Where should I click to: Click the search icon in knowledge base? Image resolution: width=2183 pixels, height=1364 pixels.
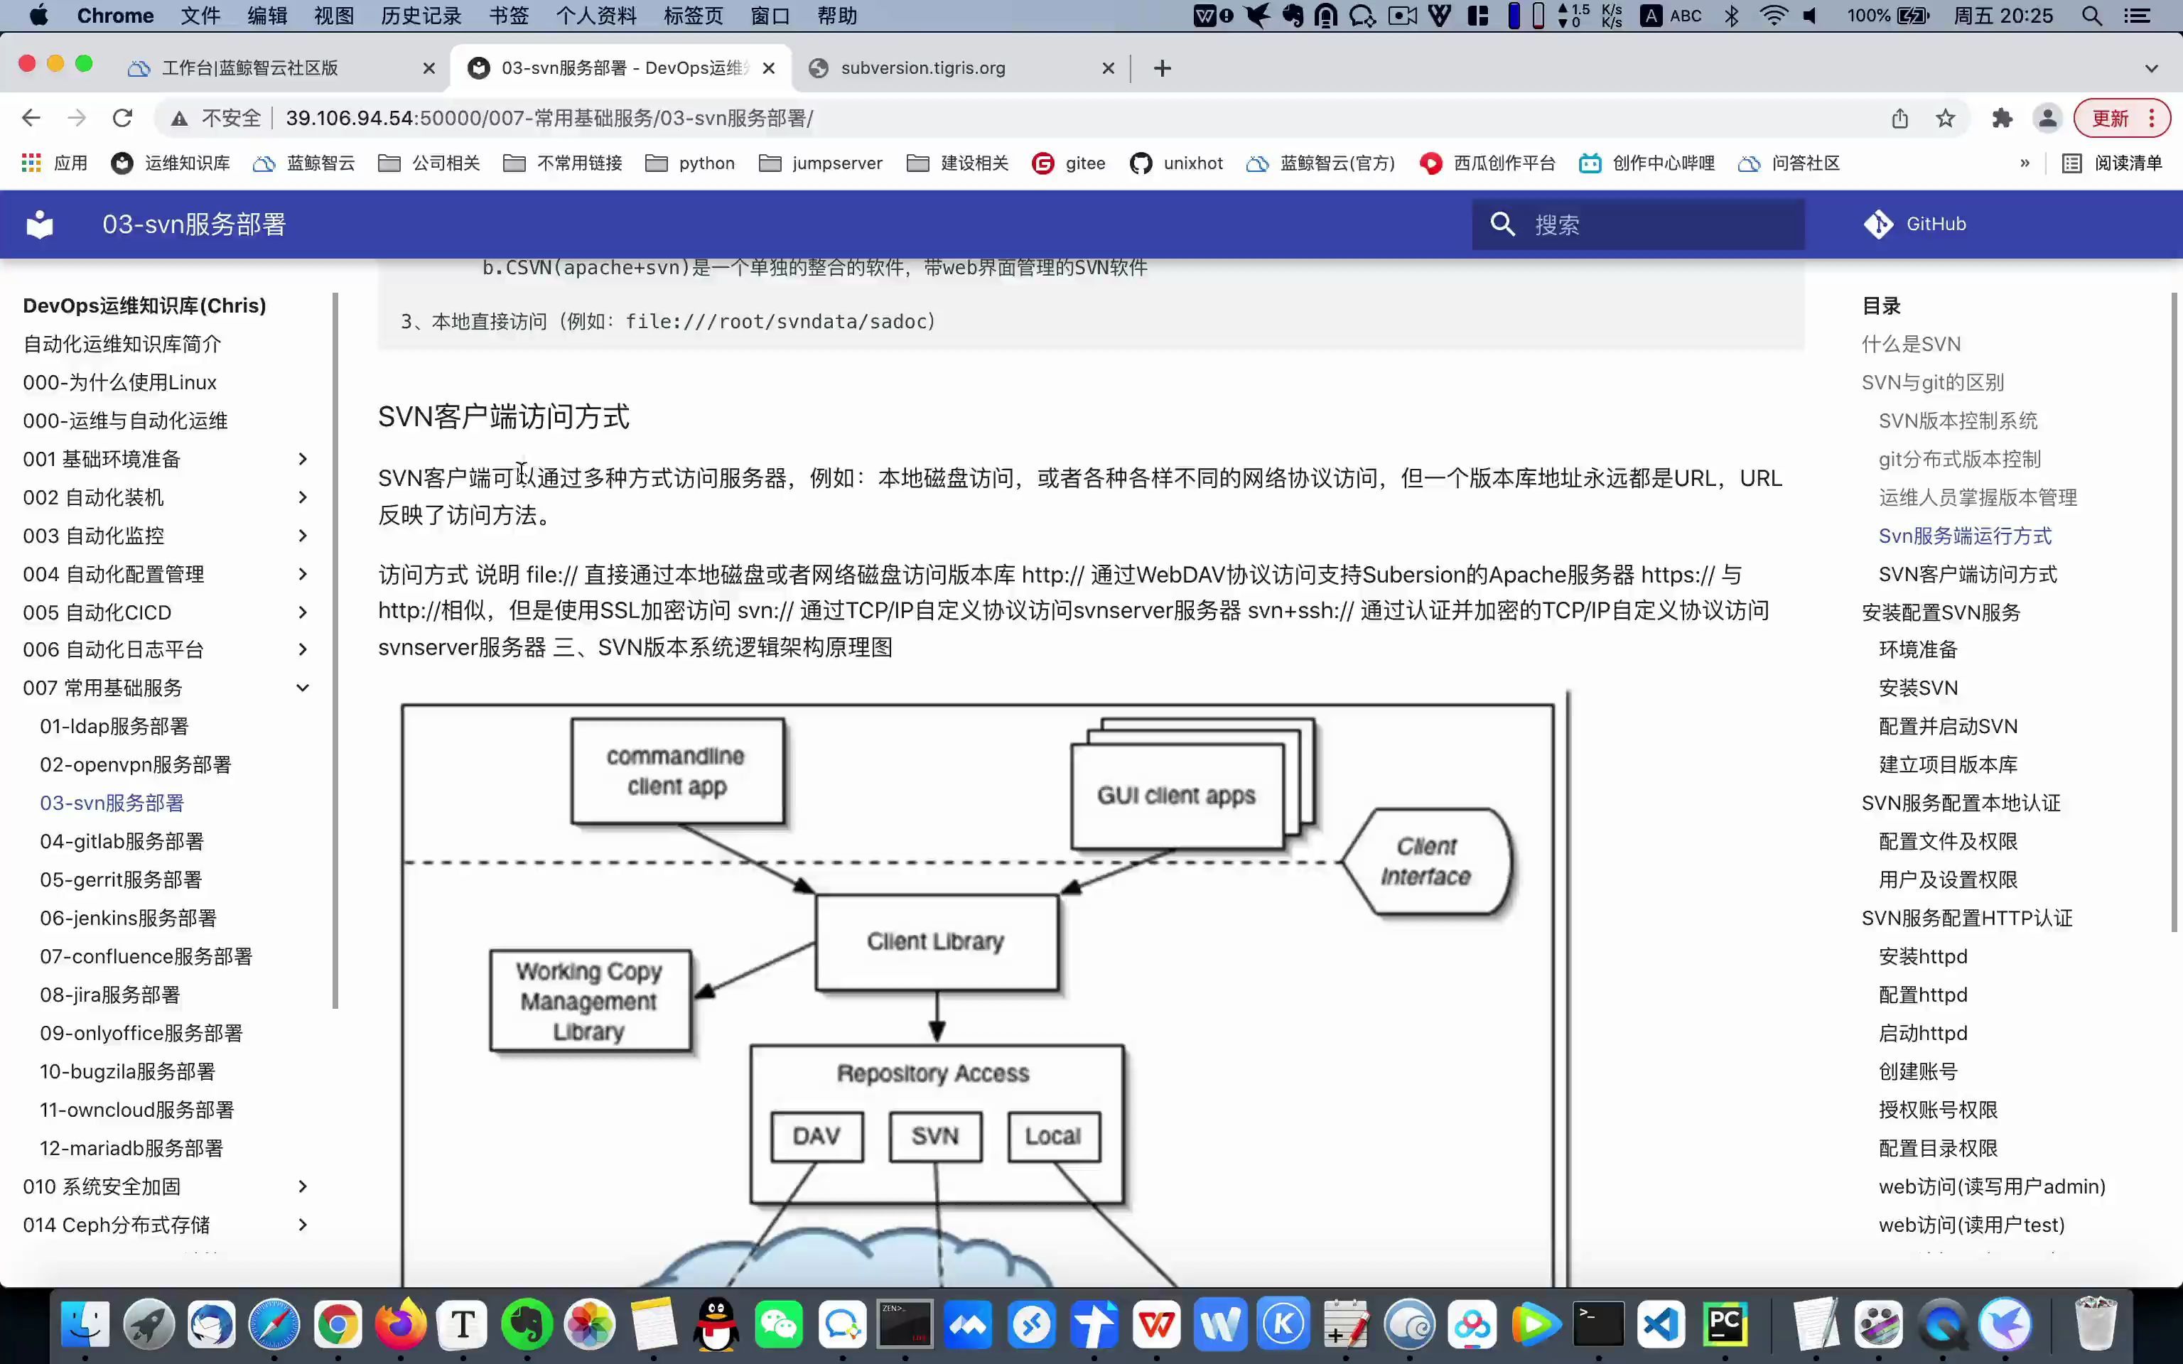[x=1501, y=223]
